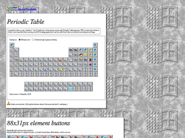This screenshot has height=138, width=185.
Task: Select the Zinc metal bar icon
Action: pyautogui.click(x=66, y=60)
